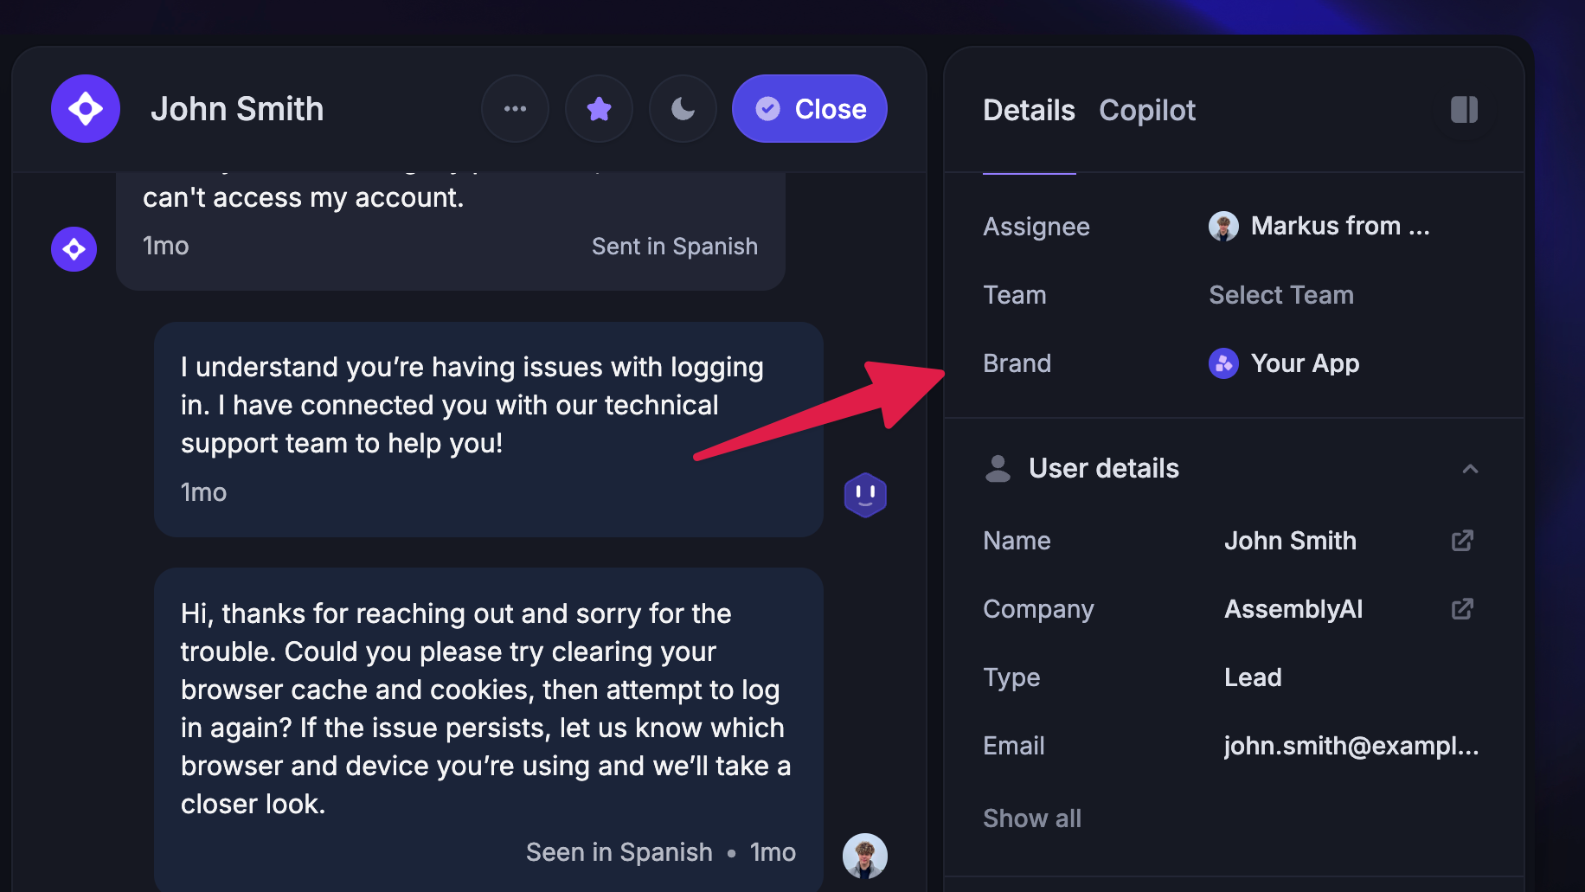The width and height of the screenshot is (1585, 892).
Task: Open the three-dot more options menu
Action: (515, 109)
